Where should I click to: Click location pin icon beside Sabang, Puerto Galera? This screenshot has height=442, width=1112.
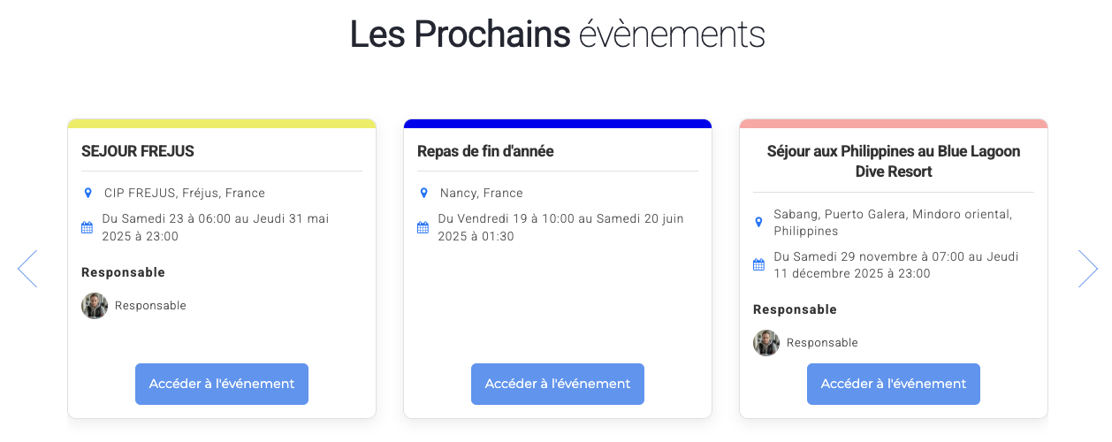[x=758, y=222]
